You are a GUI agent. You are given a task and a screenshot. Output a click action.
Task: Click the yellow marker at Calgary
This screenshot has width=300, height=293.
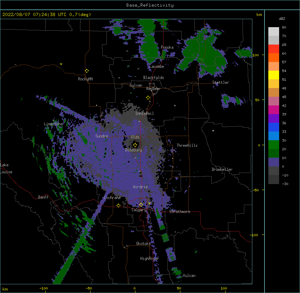coord(141,205)
